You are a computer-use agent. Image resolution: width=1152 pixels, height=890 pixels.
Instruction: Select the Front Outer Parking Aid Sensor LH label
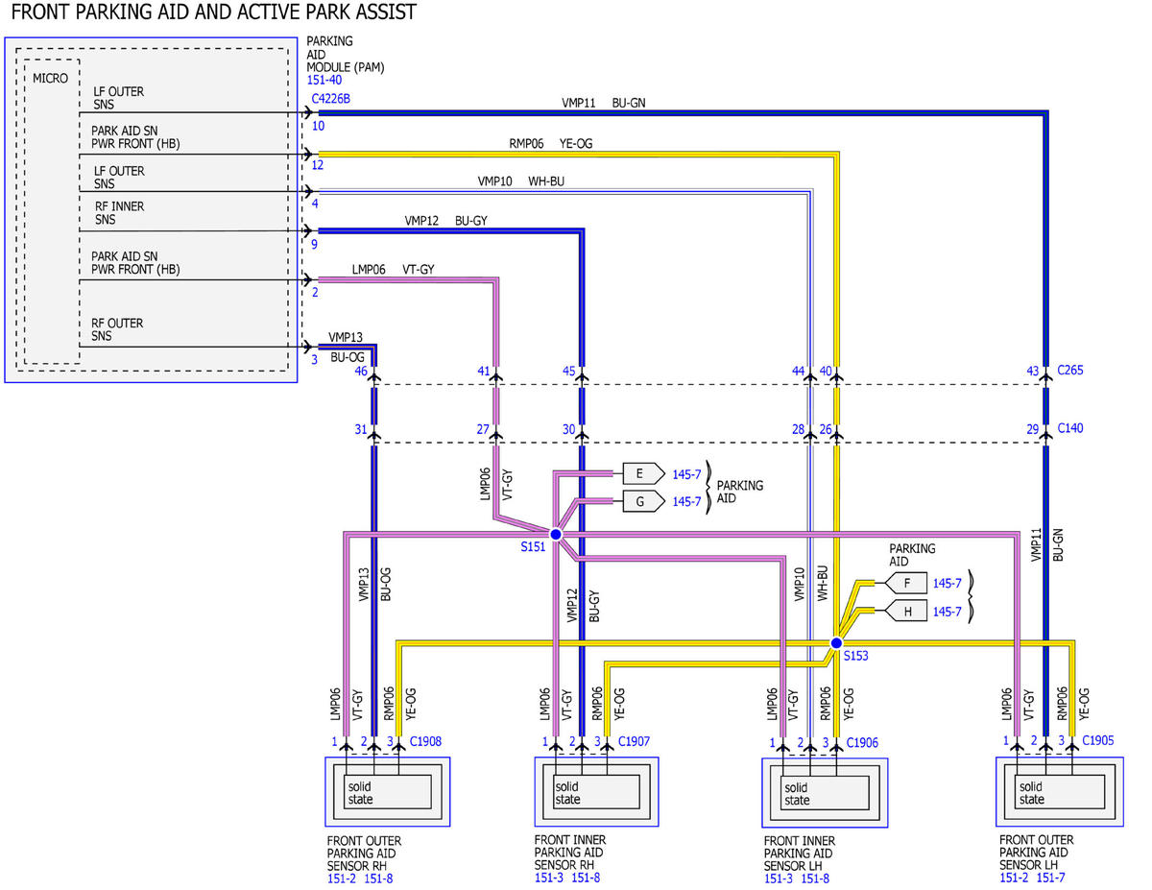1037,853
